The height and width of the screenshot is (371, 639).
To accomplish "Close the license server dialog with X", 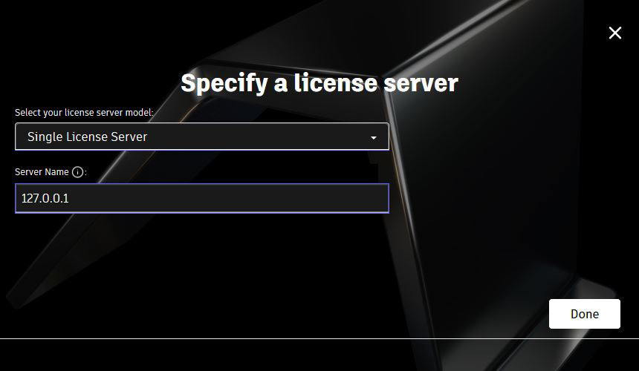I will (x=615, y=33).
